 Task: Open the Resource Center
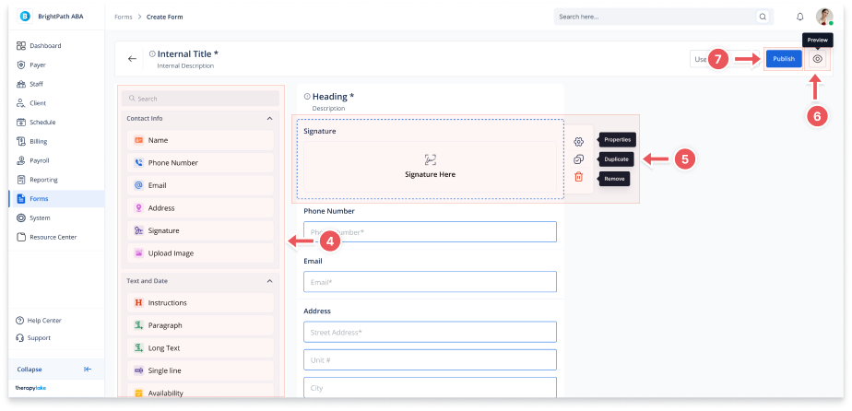pos(56,237)
